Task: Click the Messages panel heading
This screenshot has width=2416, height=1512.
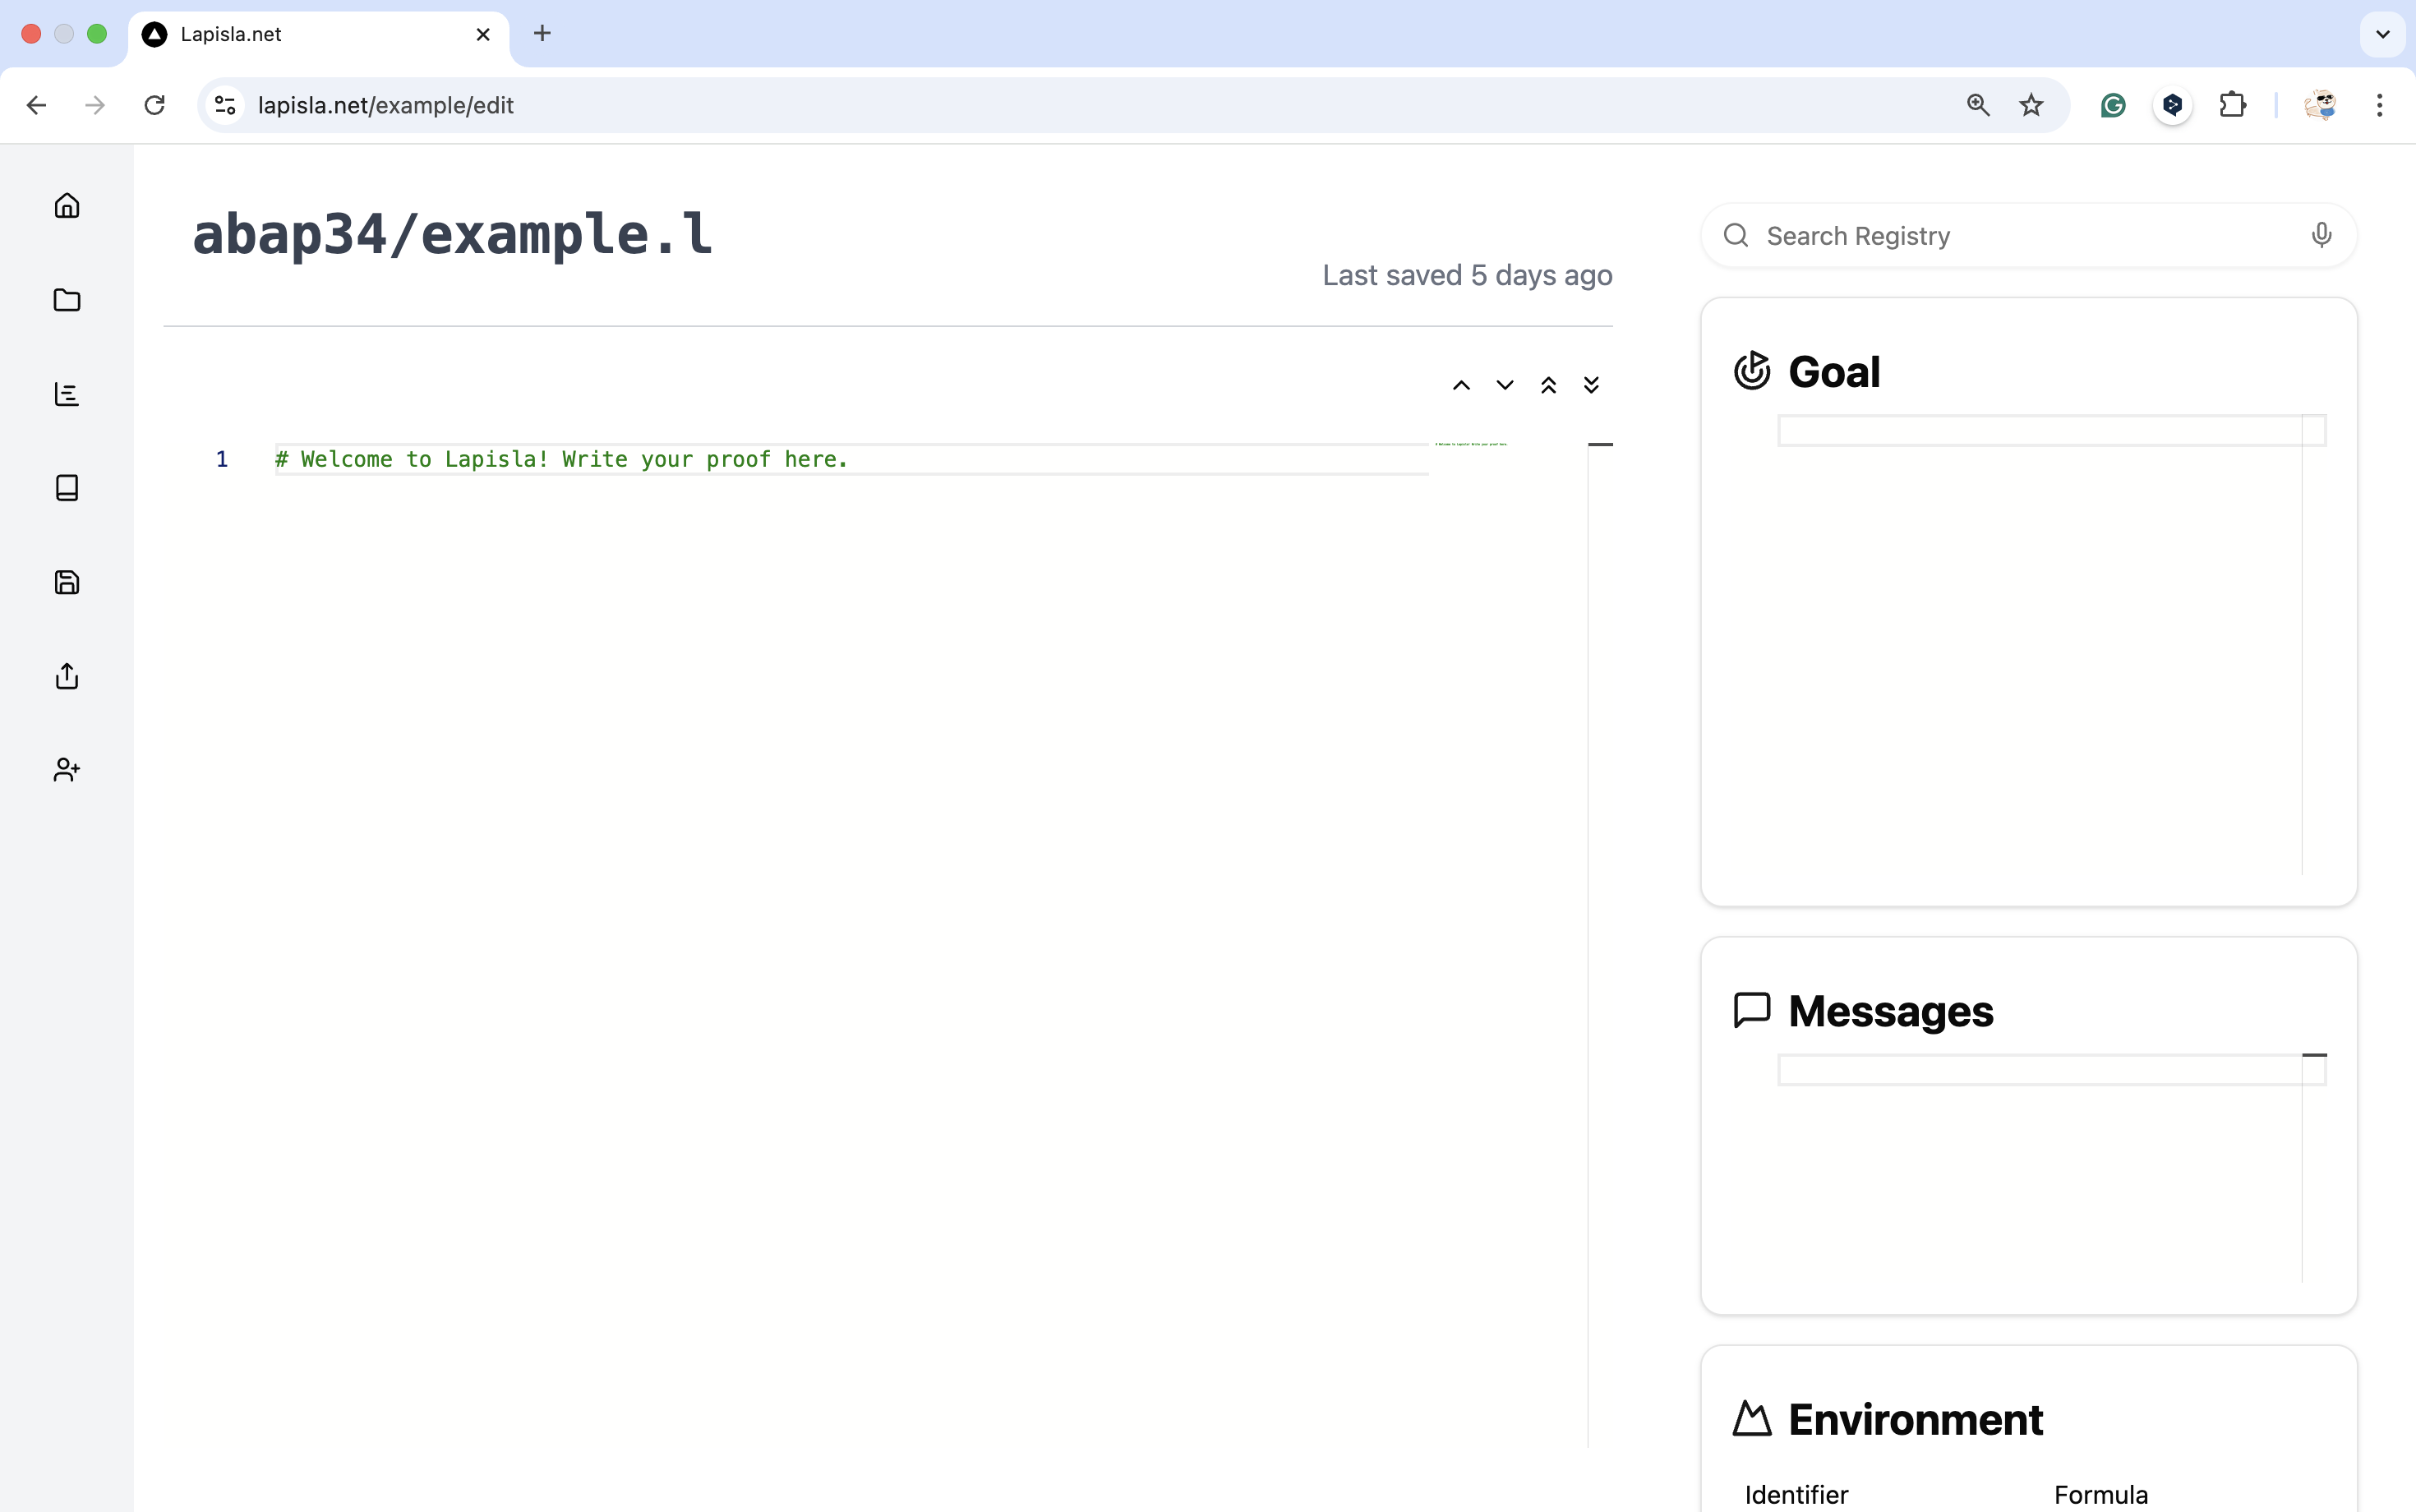Action: click(1890, 1011)
